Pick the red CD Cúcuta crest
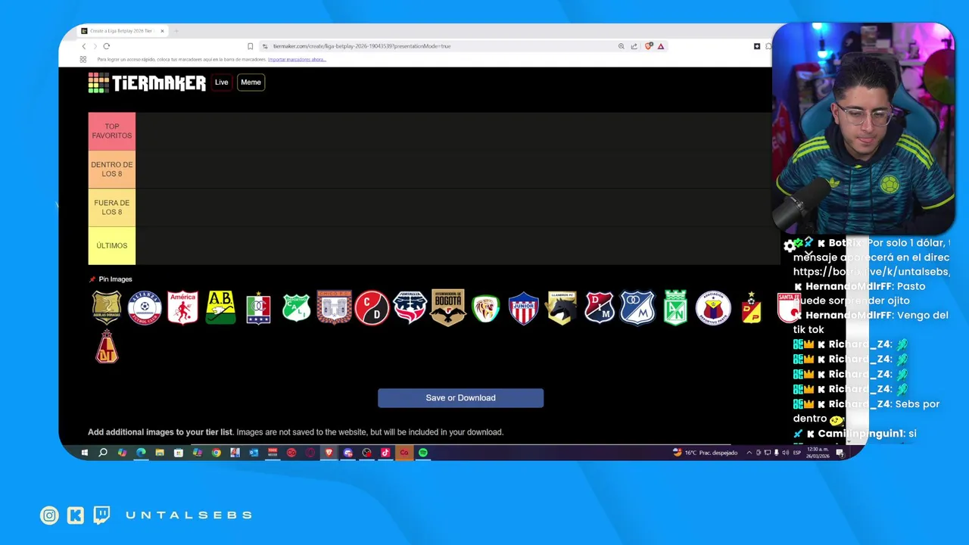This screenshot has height=545, width=969. coord(372,308)
